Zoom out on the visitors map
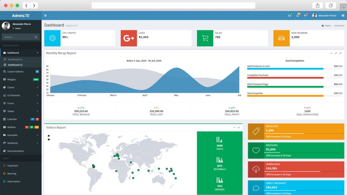 click(49, 139)
